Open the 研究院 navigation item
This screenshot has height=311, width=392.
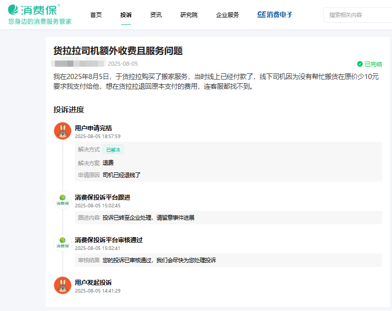(189, 15)
